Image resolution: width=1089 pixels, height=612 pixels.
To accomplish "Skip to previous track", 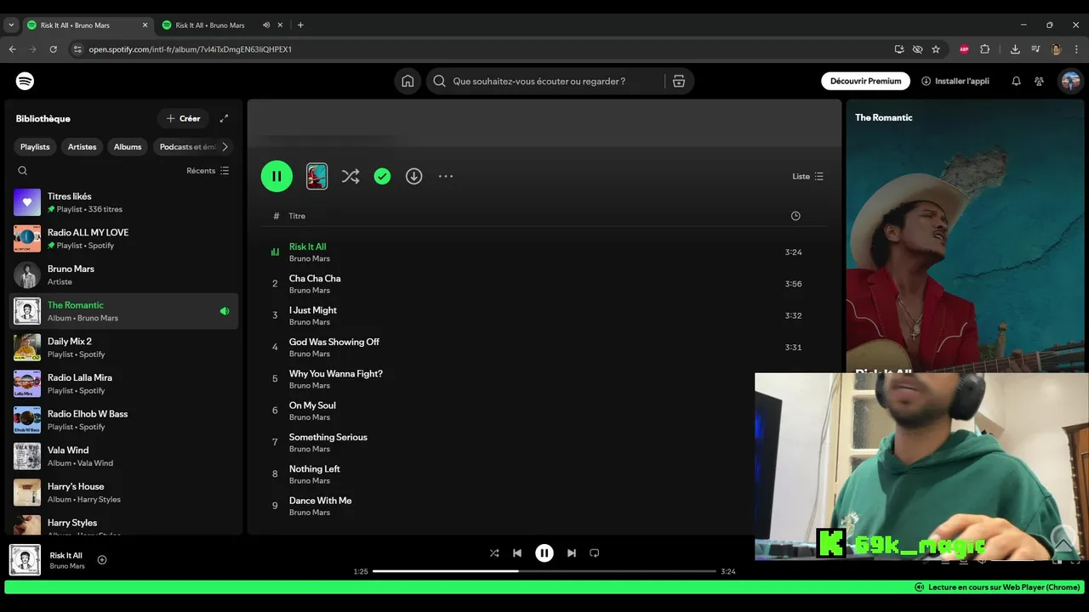I will click(517, 552).
